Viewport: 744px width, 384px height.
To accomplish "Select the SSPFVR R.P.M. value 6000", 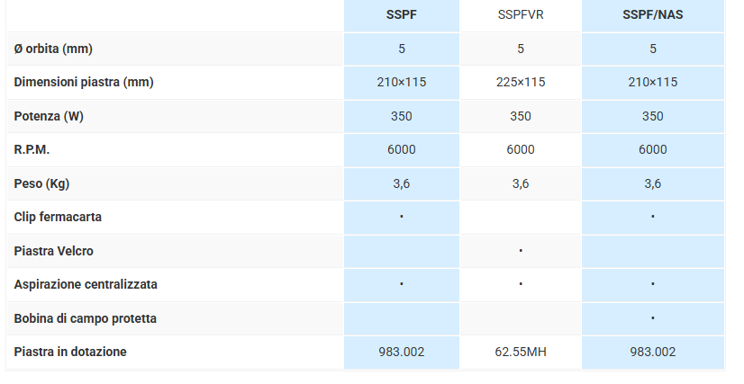I will tap(521, 149).
